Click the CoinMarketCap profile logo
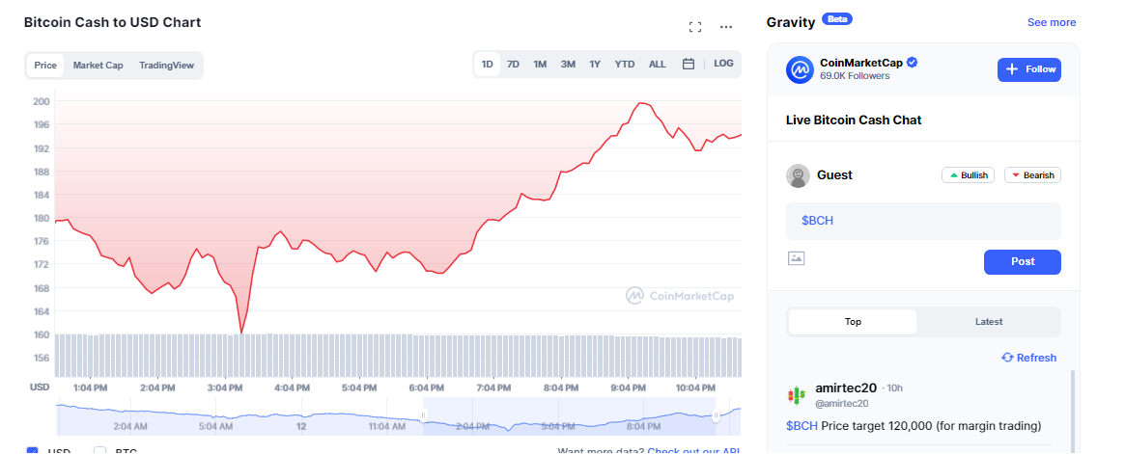This screenshot has width=1125, height=454. 800,69
